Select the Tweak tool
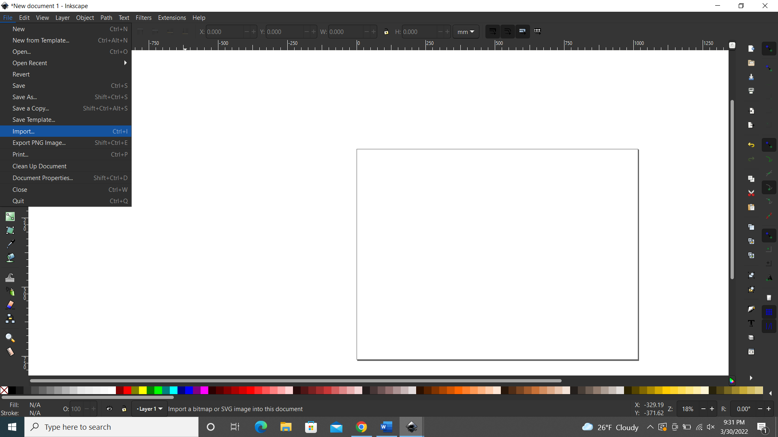 (10, 277)
